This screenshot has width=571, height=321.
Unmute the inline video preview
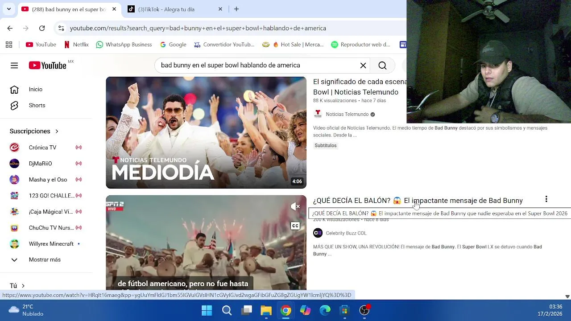coord(295,206)
